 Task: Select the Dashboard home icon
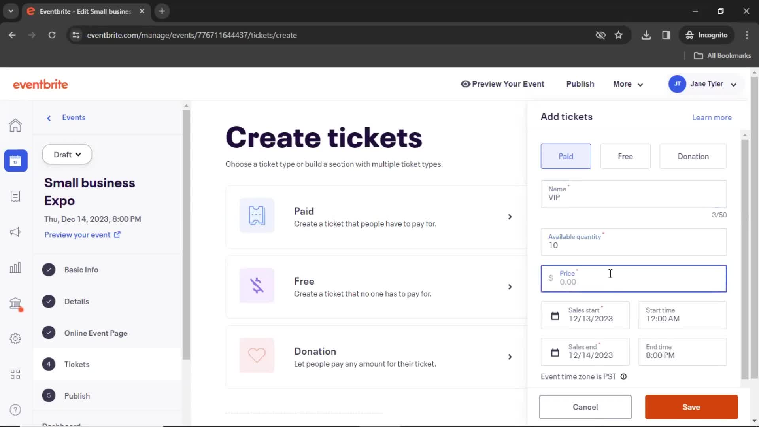(15, 125)
